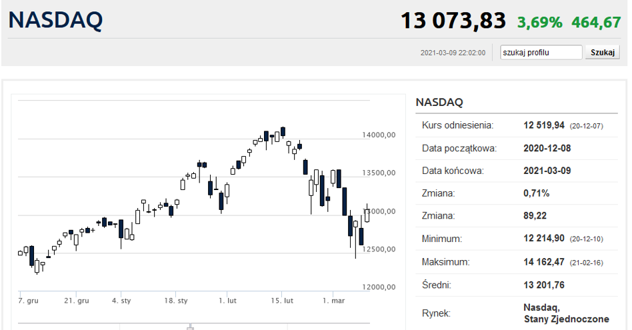Click the 'szukaj profilu' search field

coord(541,53)
